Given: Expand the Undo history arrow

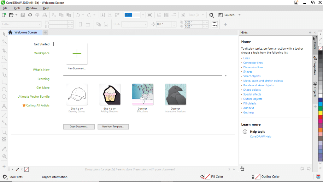Looking at the screenshot, I should (83, 15).
